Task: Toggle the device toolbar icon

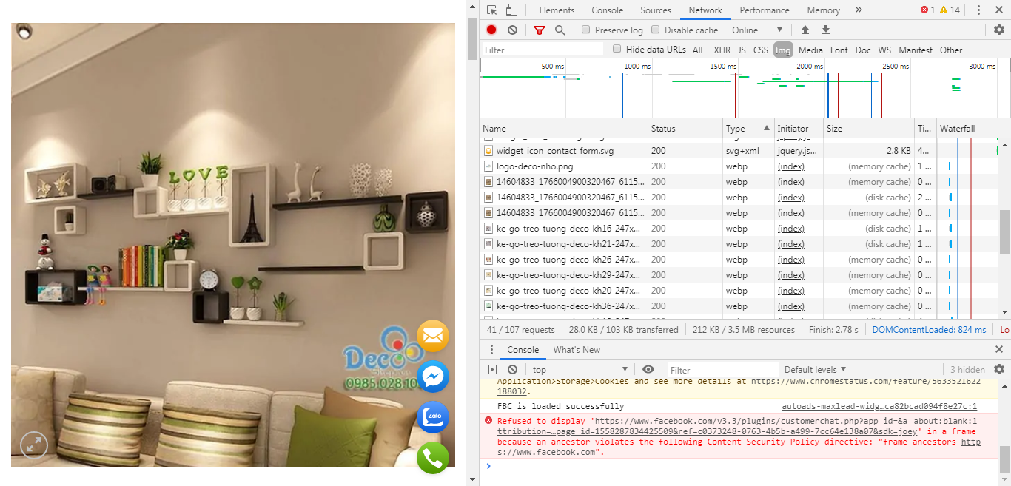Action: 511,10
